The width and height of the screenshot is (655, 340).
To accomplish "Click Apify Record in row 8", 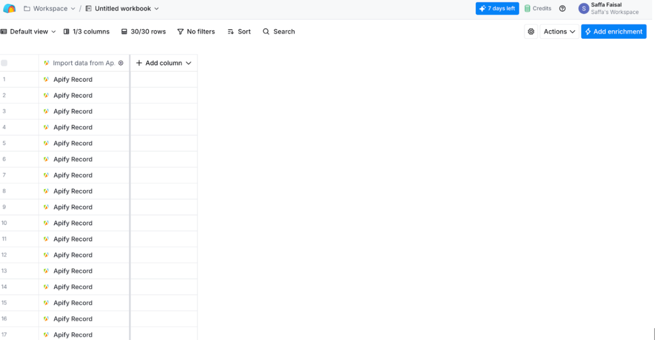I will pyautogui.click(x=73, y=191).
